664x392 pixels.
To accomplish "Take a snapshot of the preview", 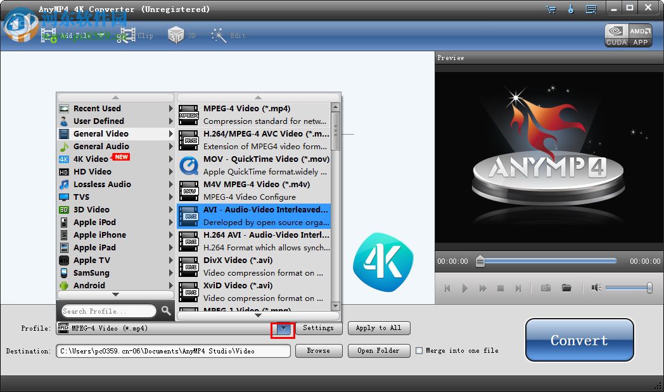I will point(545,288).
